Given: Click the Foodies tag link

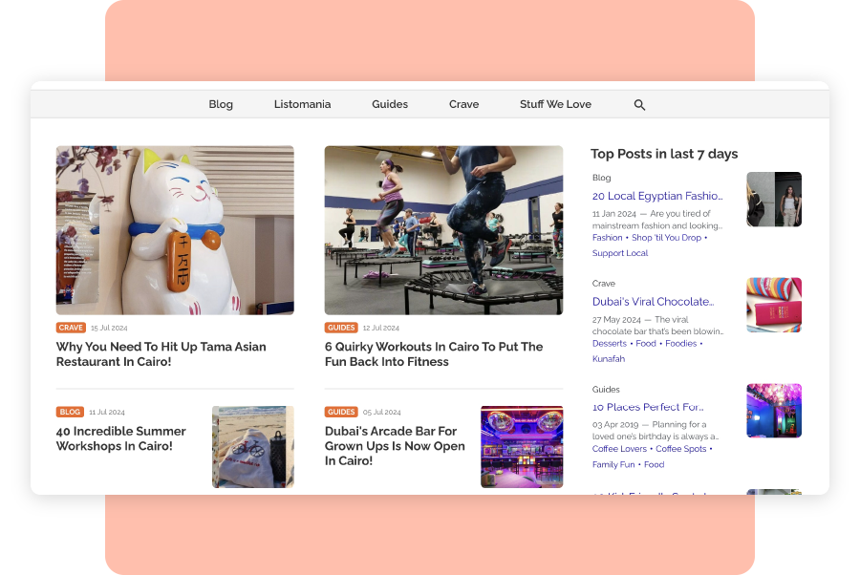Looking at the screenshot, I should click(680, 343).
